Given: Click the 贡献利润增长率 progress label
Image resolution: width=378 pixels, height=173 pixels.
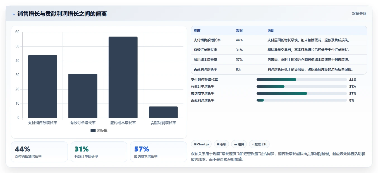Looking at the screenshot, I should (203, 100).
